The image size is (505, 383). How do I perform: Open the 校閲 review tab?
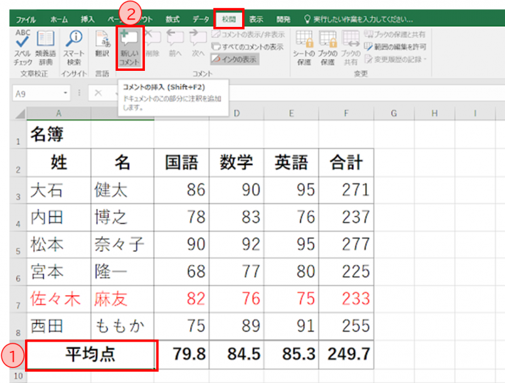[x=228, y=19]
